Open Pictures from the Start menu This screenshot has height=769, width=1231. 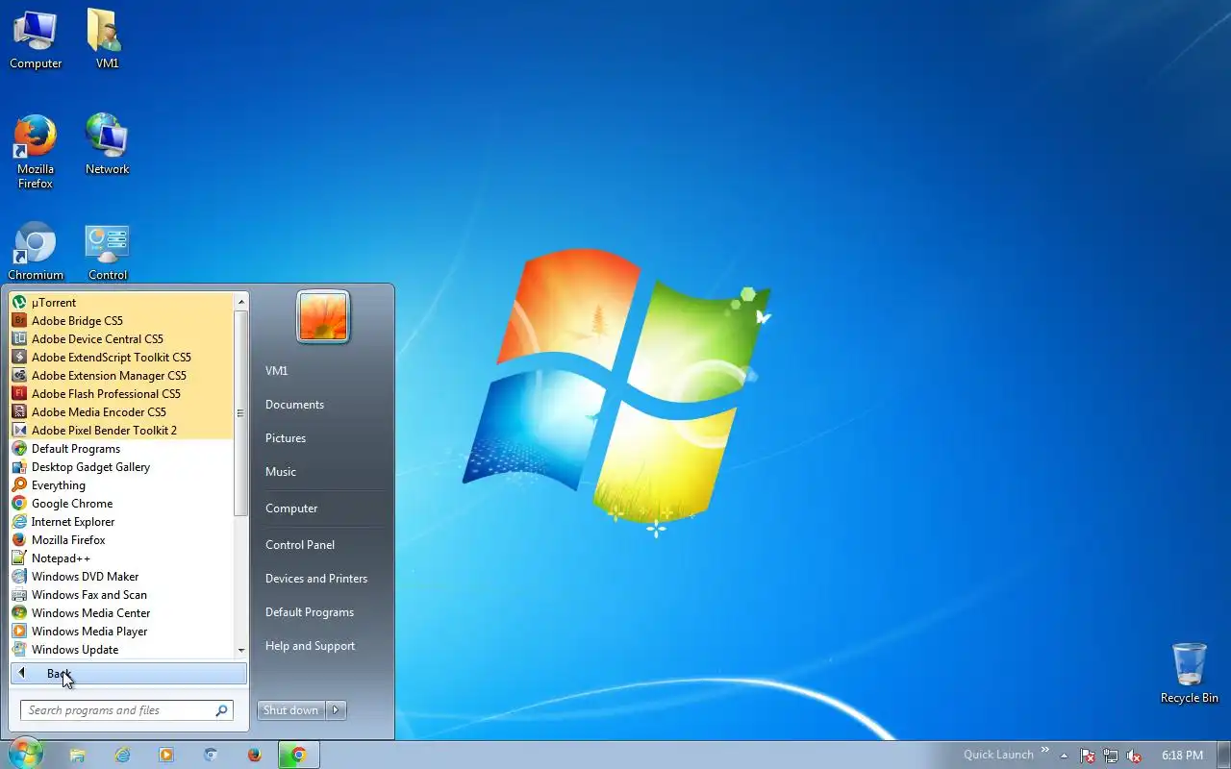click(286, 437)
